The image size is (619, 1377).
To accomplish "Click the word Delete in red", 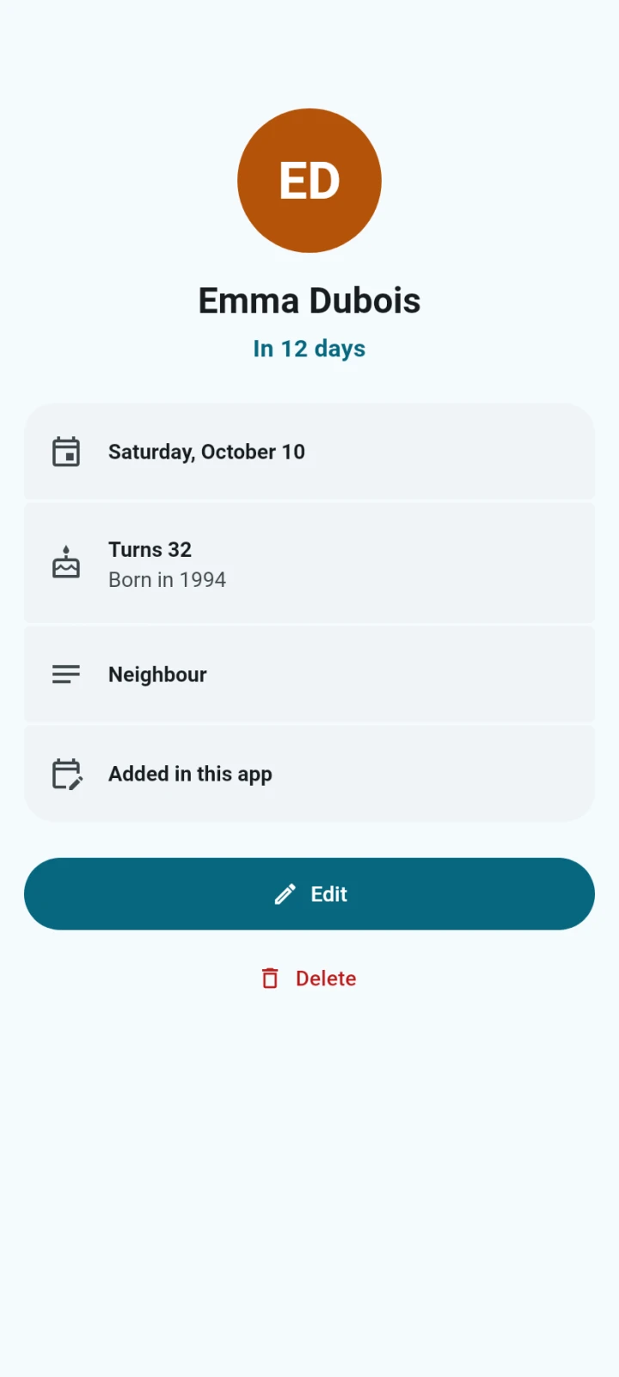I will (x=326, y=979).
